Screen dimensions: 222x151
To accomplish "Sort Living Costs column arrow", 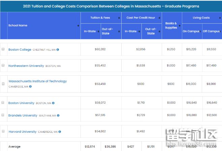I will click(220, 18).
